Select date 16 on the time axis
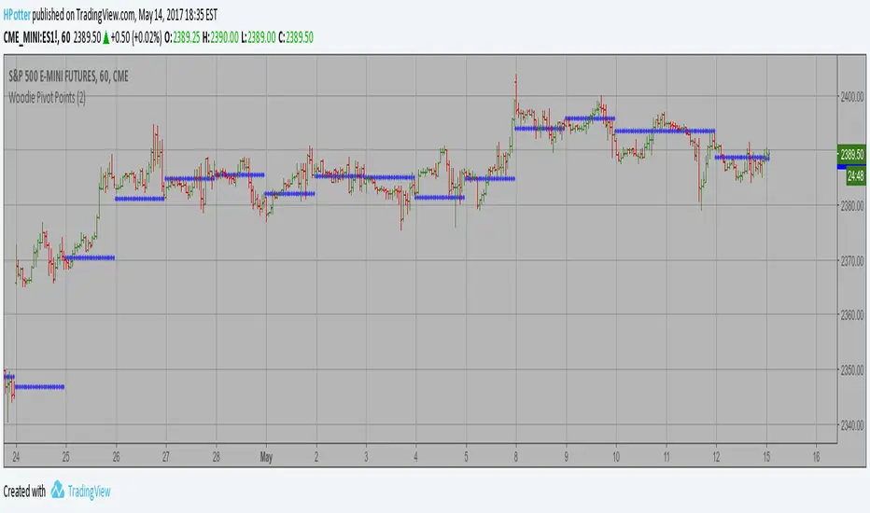The height and width of the screenshot is (513, 870). pyautogui.click(x=817, y=454)
